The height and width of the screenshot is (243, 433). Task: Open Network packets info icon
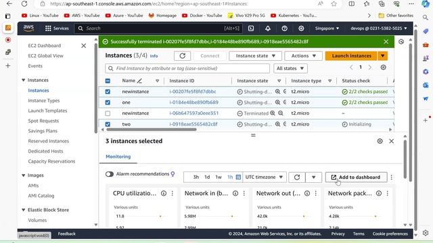click(x=379, y=194)
